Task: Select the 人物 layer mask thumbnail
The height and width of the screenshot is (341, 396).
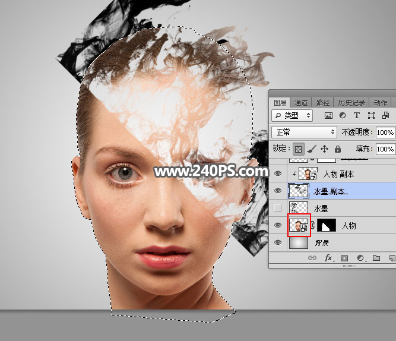Action: [327, 225]
